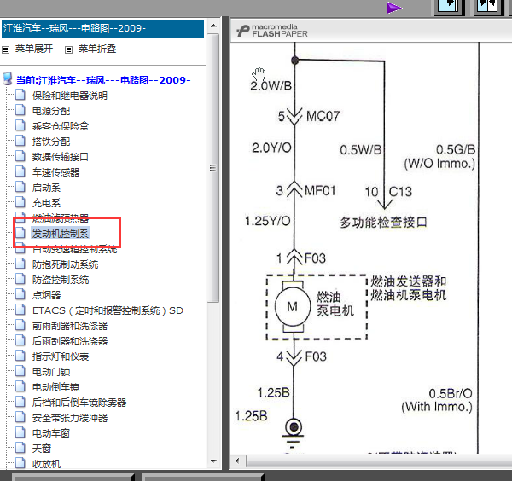
Task: Click the FlashPaper horizontal scrollbar track
Action: (379, 461)
